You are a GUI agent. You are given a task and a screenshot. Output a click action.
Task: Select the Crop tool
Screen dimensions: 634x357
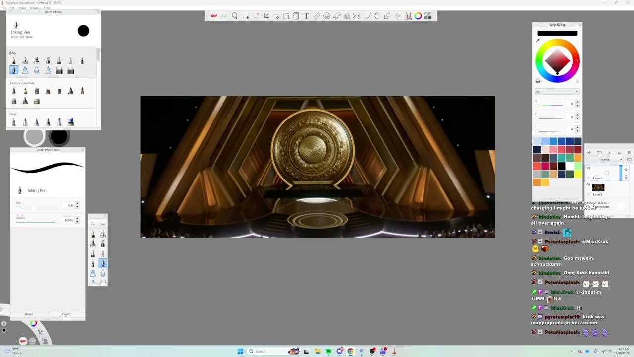tap(266, 16)
